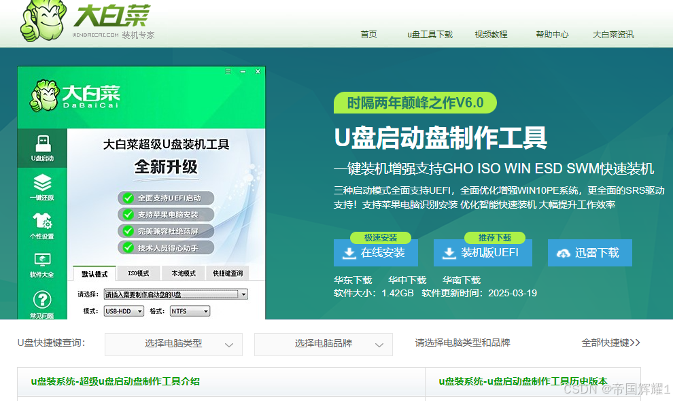Click download arrow icon on 装机版UEFI

pos(449,254)
